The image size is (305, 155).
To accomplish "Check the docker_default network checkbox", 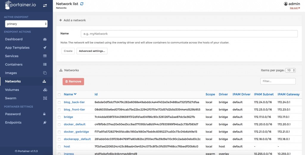I will click(x=59, y=124).
